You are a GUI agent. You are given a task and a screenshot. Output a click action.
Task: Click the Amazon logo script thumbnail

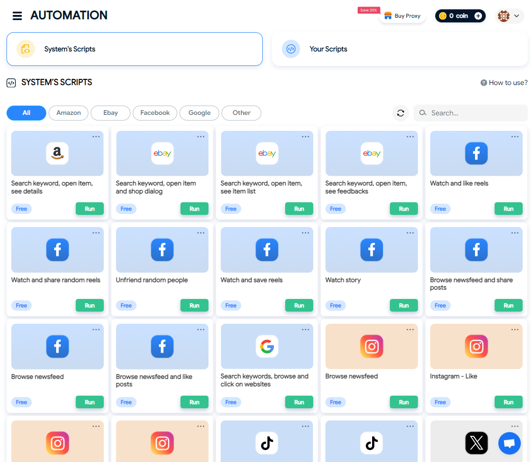click(58, 153)
